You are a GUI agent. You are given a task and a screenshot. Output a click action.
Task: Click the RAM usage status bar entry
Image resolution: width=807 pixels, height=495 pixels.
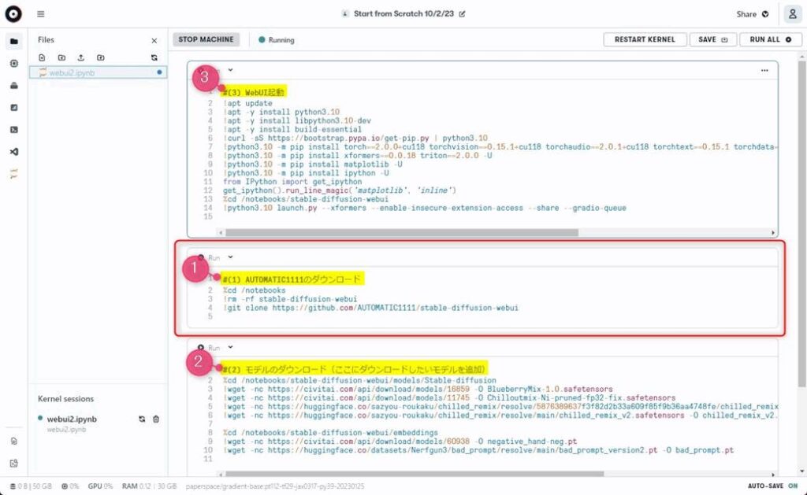(149, 486)
